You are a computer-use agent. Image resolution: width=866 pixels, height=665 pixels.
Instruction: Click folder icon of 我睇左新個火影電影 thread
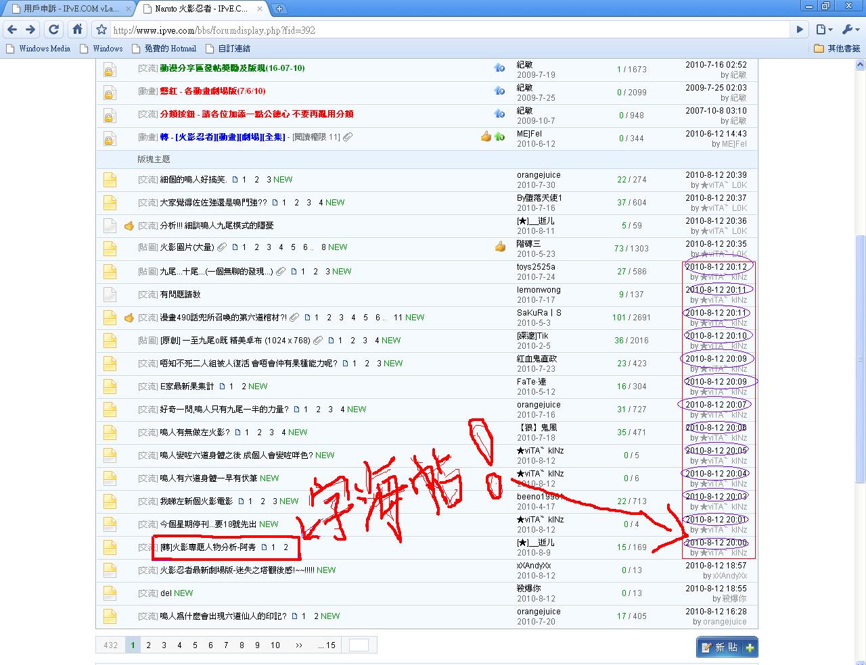[110, 501]
